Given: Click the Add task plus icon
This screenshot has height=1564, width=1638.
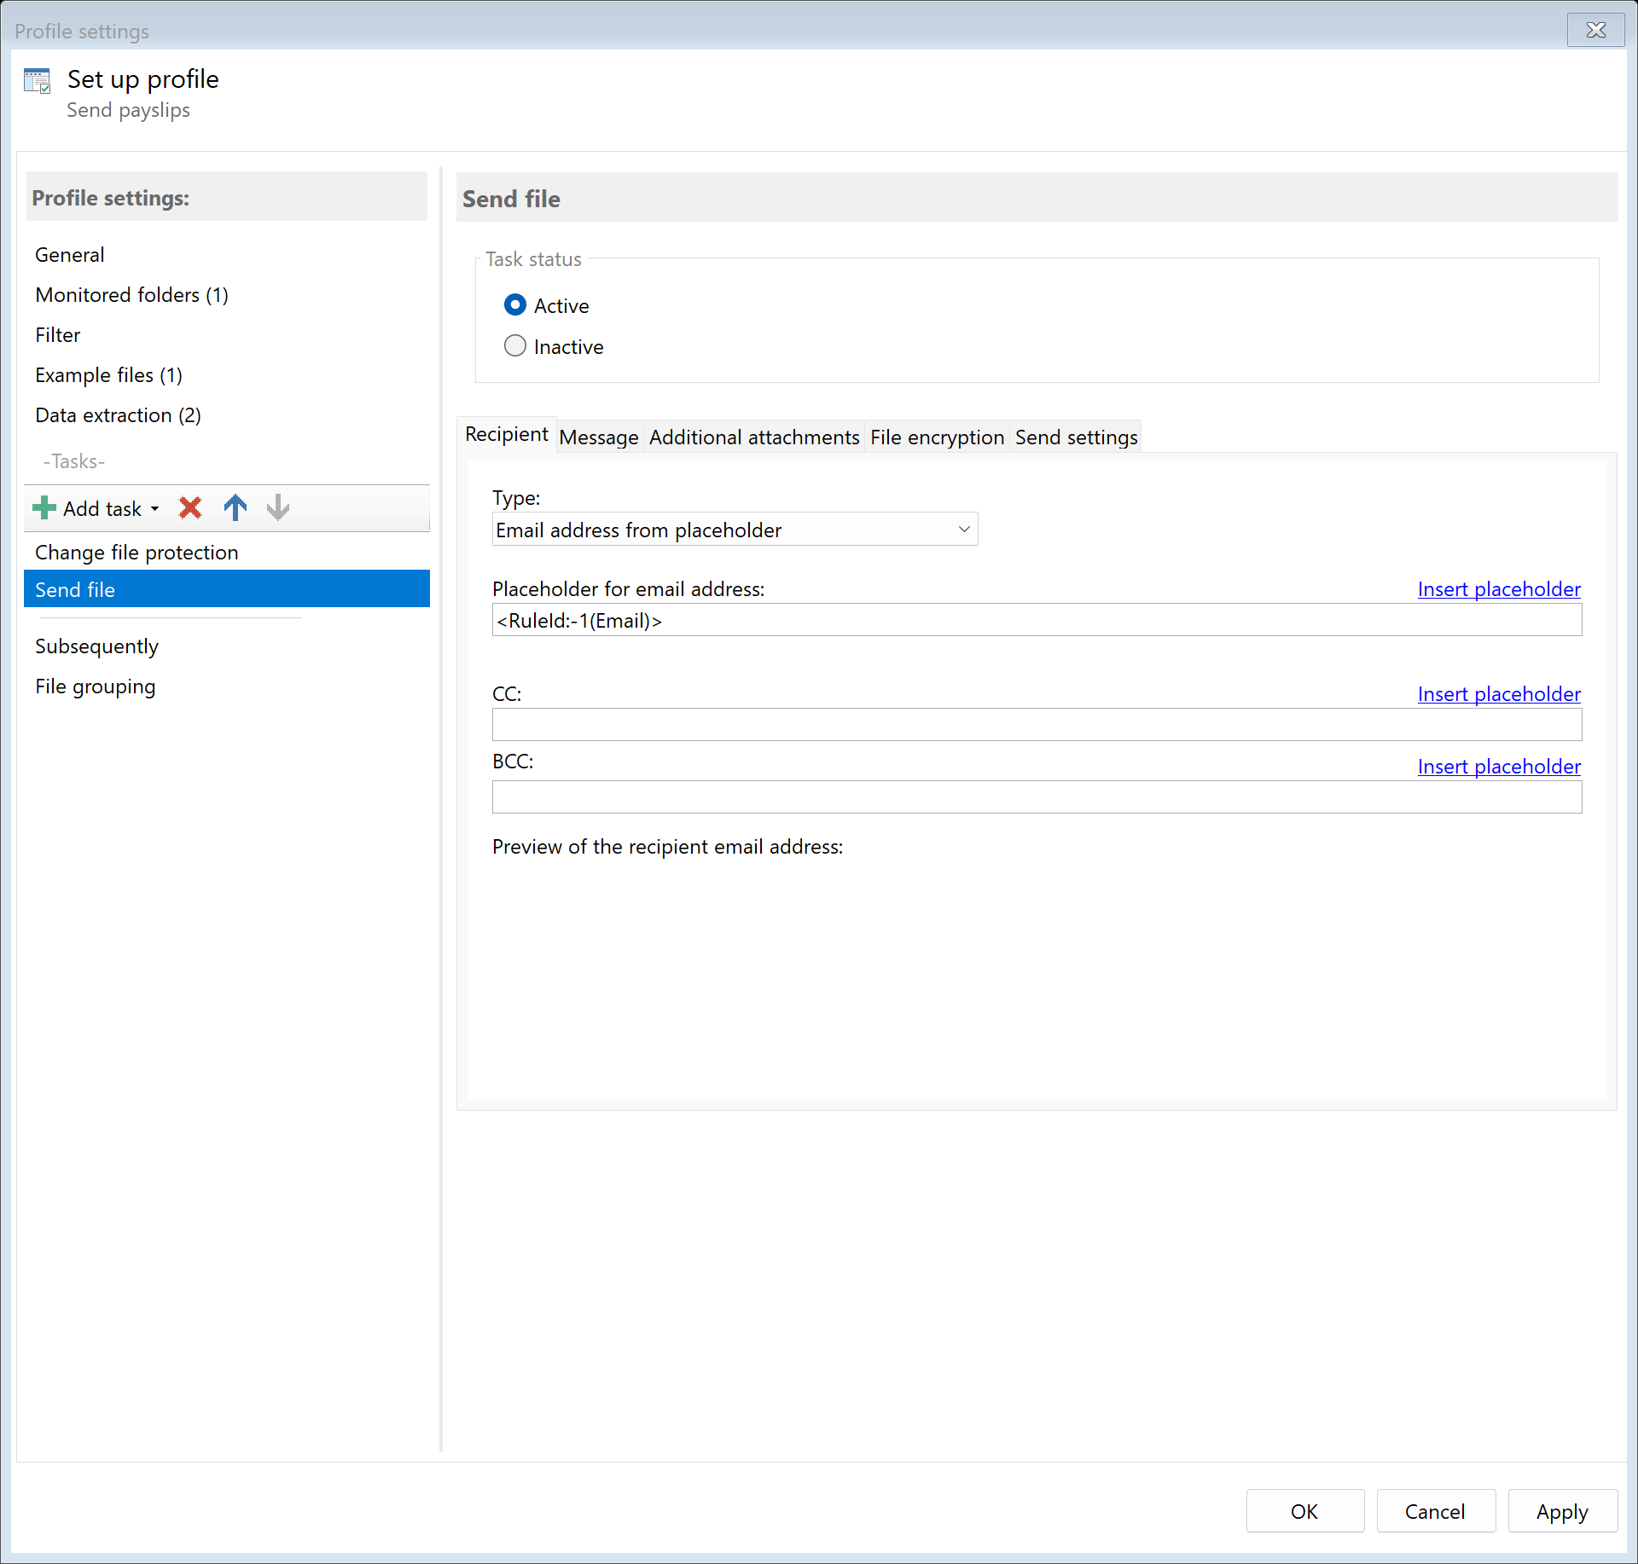Looking at the screenshot, I should [44, 508].
